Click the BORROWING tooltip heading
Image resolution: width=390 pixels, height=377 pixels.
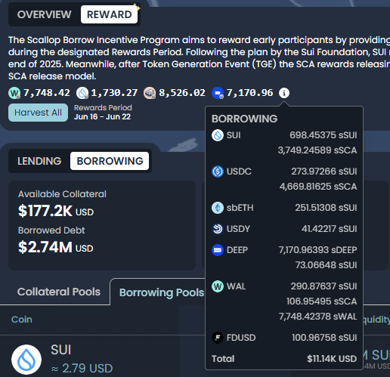244,119
